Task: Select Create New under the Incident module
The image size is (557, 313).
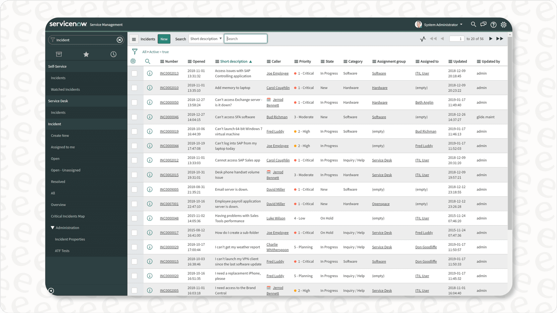Action: 60,135
